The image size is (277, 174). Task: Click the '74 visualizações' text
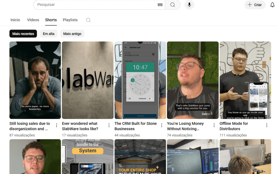[x=180, y=135]
